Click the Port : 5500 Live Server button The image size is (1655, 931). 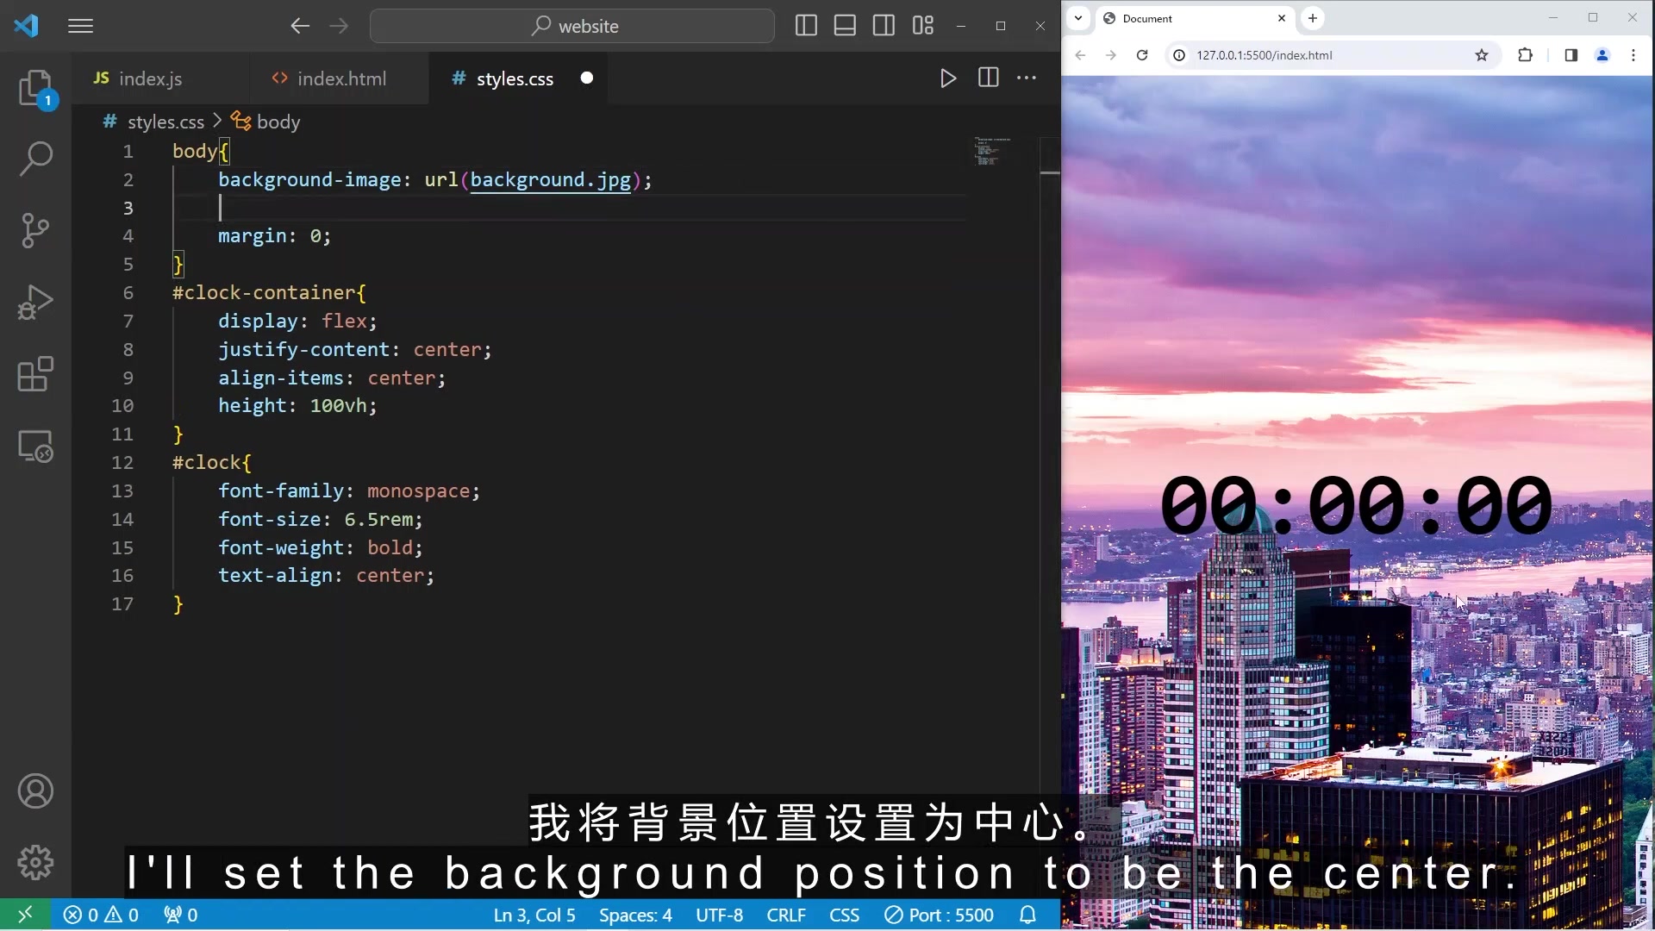940,915
